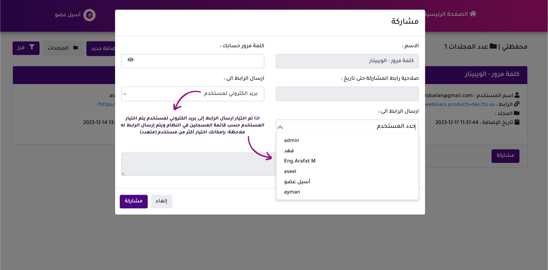
Task: Select aseel from the user list
Action: [290, 171]
